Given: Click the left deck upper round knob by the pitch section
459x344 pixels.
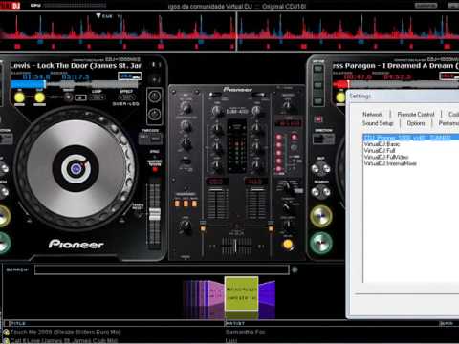Looking at the screenshot, I should (155, 97).
